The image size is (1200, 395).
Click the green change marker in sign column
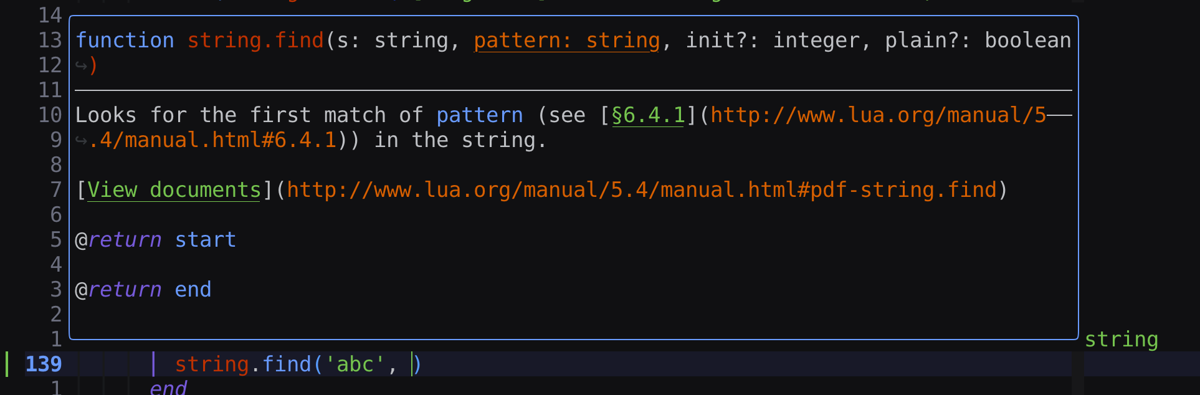[7, 364]
